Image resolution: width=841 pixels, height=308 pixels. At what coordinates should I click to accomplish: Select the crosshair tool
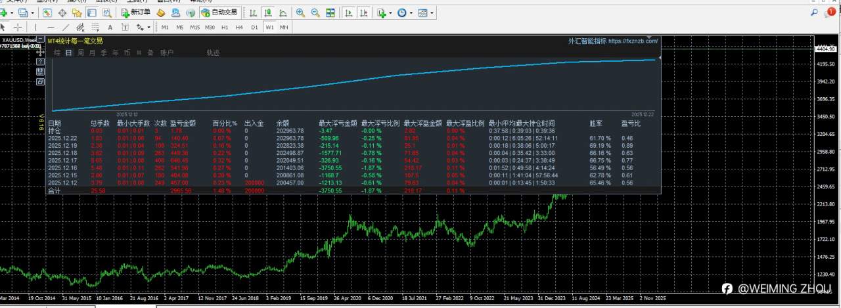click(x=18, y=27)
